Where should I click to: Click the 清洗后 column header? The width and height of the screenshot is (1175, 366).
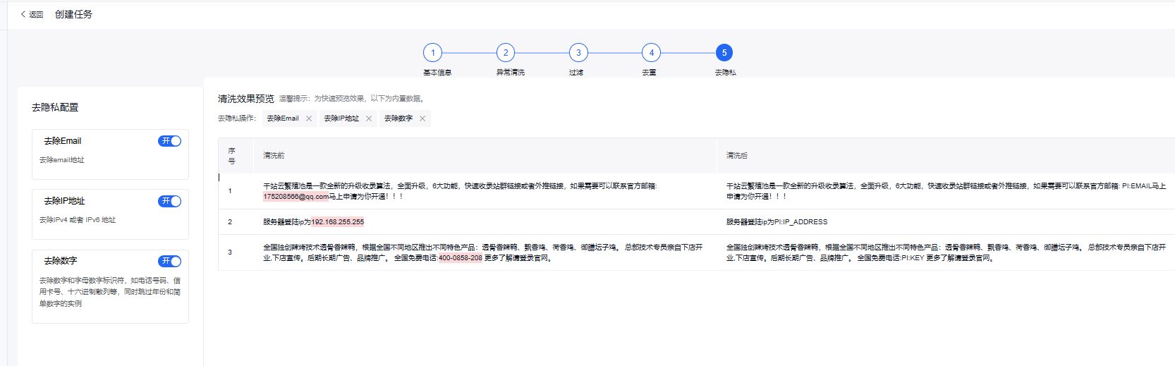(x=737, y=155)
